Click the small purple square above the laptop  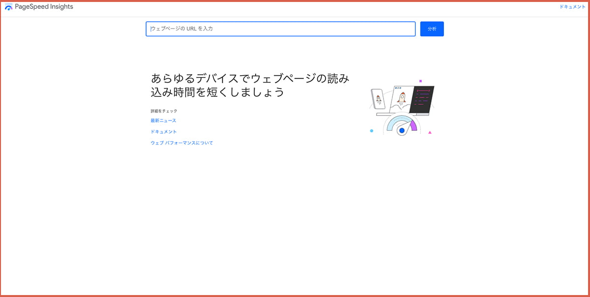tap(420, 81)
